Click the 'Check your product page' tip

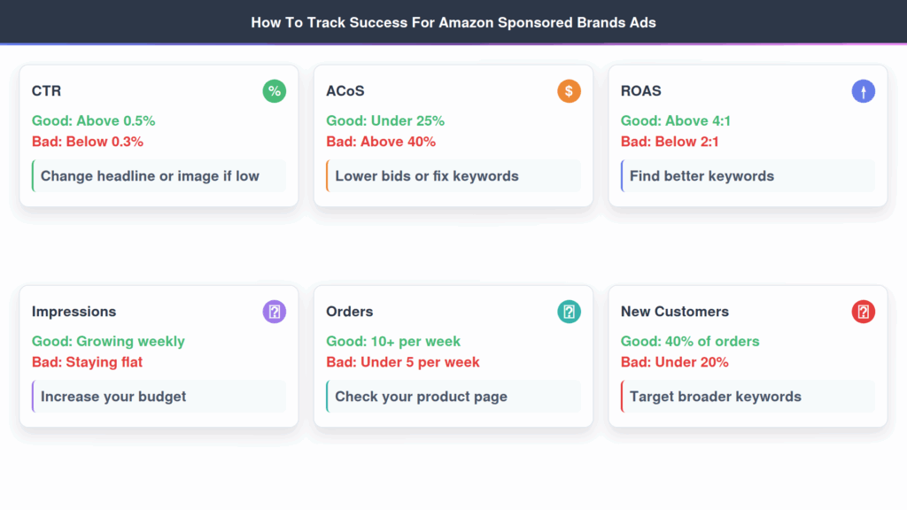coord(421,397)
